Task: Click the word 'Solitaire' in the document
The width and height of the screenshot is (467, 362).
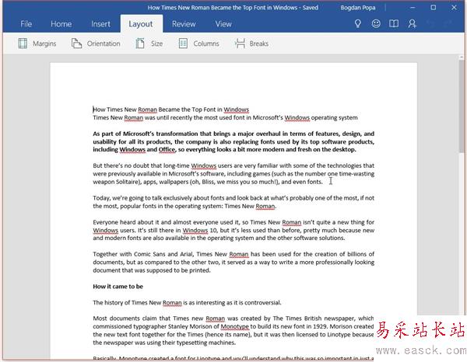Action: 128,182
